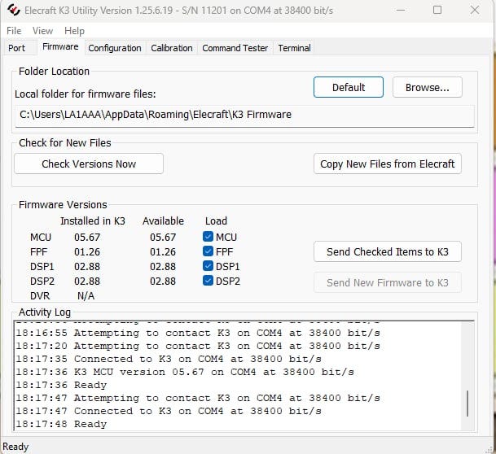The width and height of the screenshot is (496, 454).
Task: Click the Activity Log scrollbar thumb
Action: pyautogui.click(x=467, y=404)
